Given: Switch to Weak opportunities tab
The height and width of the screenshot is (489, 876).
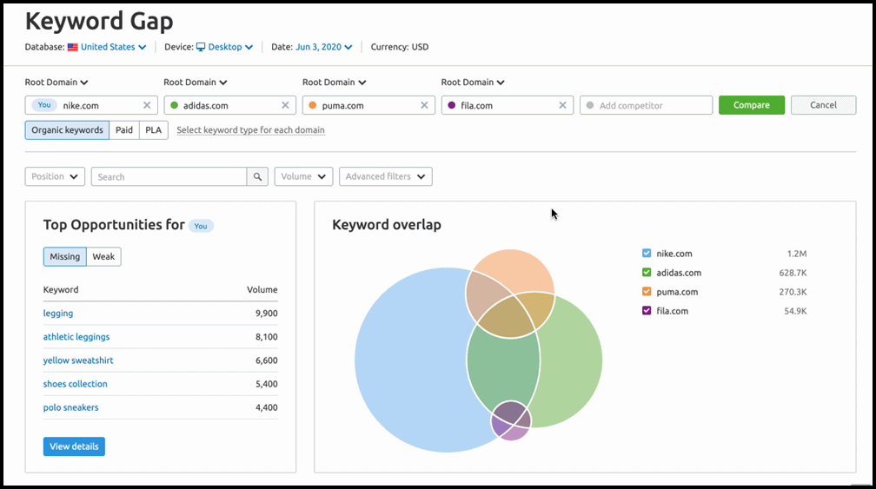Looking at the screenshot, I should coord(103,257).
